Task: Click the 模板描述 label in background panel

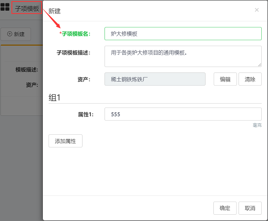Action: coord(27,70)
